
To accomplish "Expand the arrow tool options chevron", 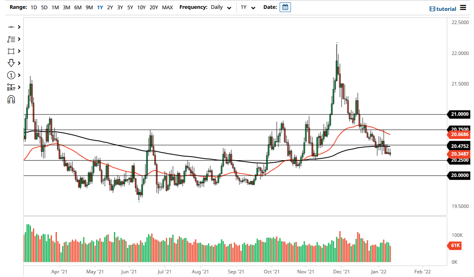I will tap(18, 63).
